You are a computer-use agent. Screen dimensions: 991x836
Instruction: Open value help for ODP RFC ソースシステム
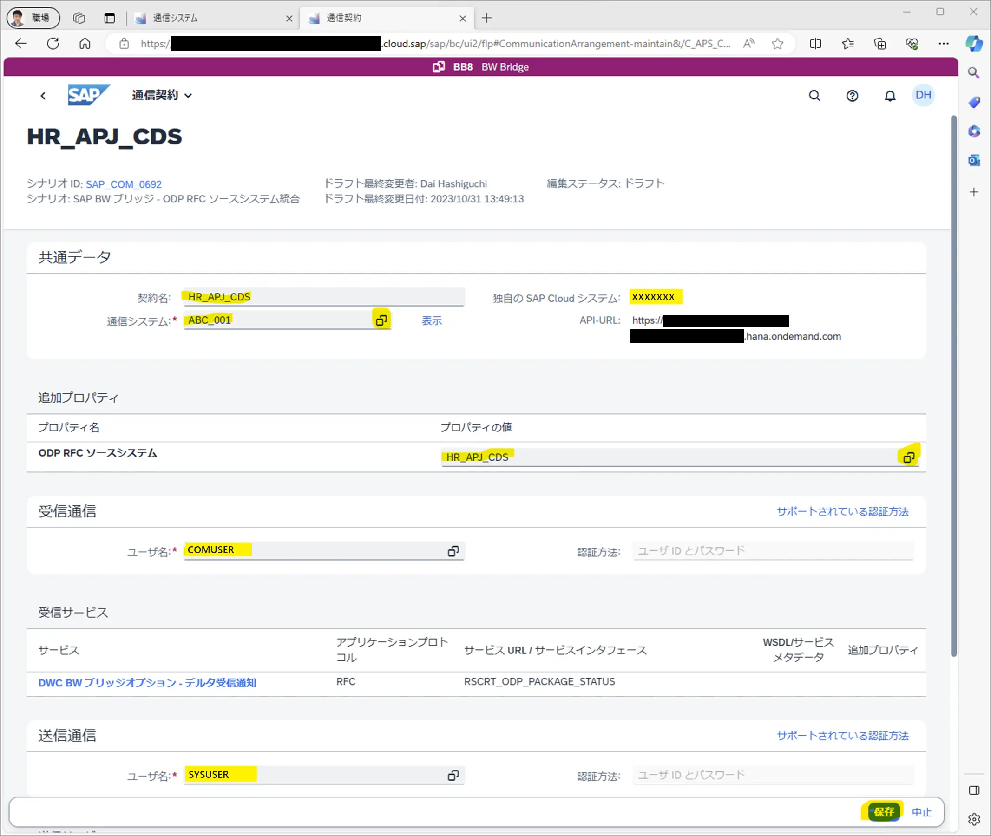point(908,457)
